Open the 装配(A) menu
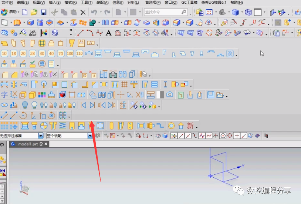Screen dimensions: 301x204 tap(102, 3)
